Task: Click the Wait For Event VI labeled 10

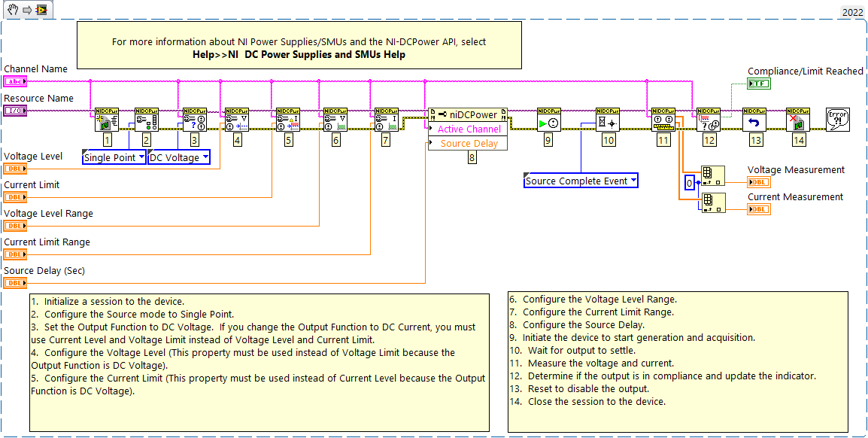Action: (x=608, y=120)
